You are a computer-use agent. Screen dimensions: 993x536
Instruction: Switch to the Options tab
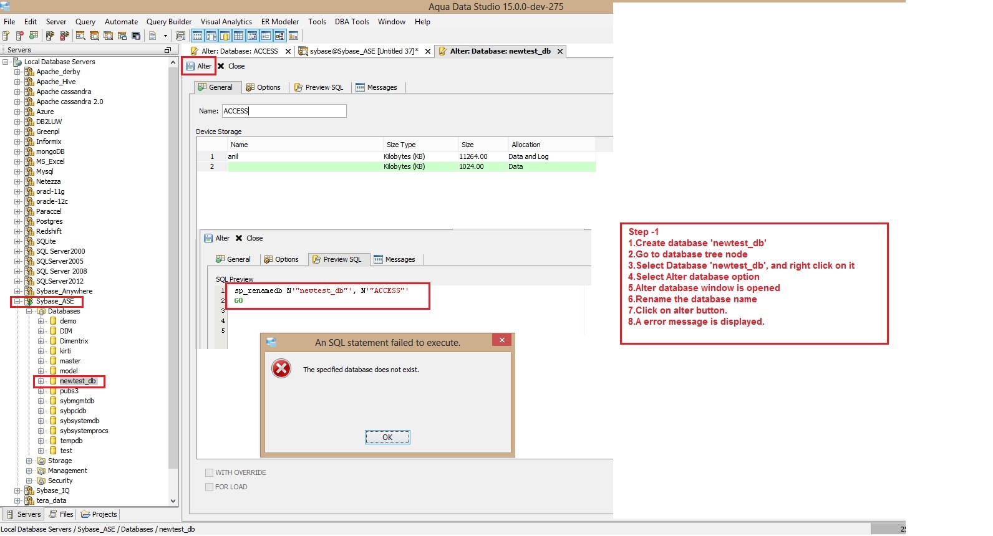(x=263, y=87)
